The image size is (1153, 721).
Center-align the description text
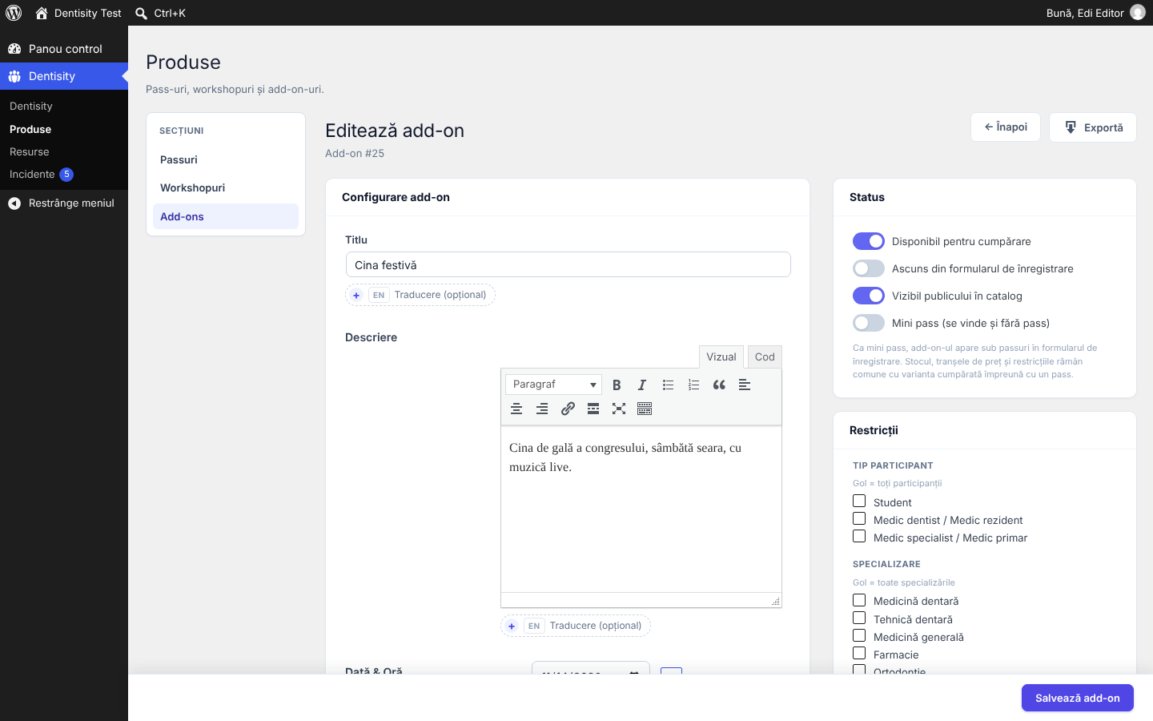pos(516,409)
